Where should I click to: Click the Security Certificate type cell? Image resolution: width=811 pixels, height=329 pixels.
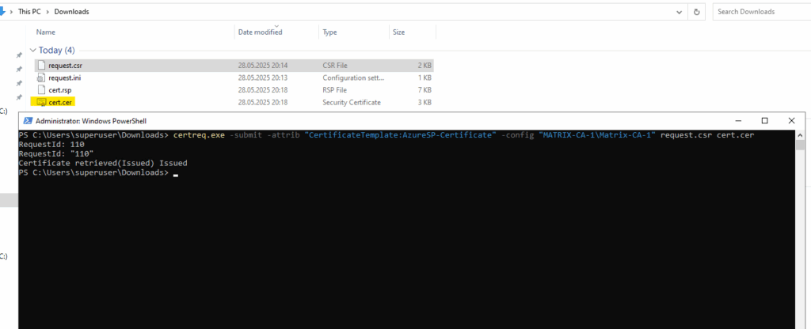click(352, 102)
